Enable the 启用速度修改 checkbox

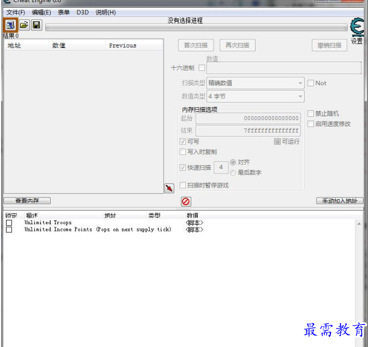coord(311,124)
